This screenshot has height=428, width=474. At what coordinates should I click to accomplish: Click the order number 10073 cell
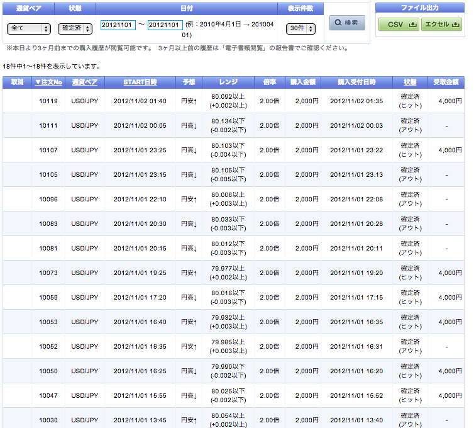[x=48, y=273]
